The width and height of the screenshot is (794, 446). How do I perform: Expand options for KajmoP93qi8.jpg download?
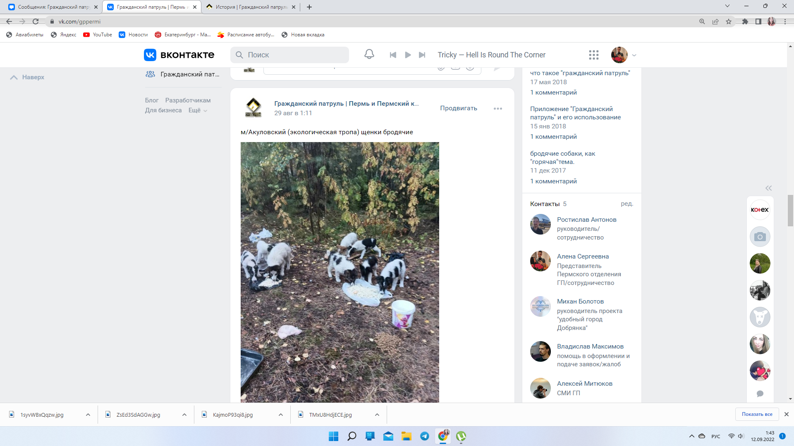click(x=281, y=415)
